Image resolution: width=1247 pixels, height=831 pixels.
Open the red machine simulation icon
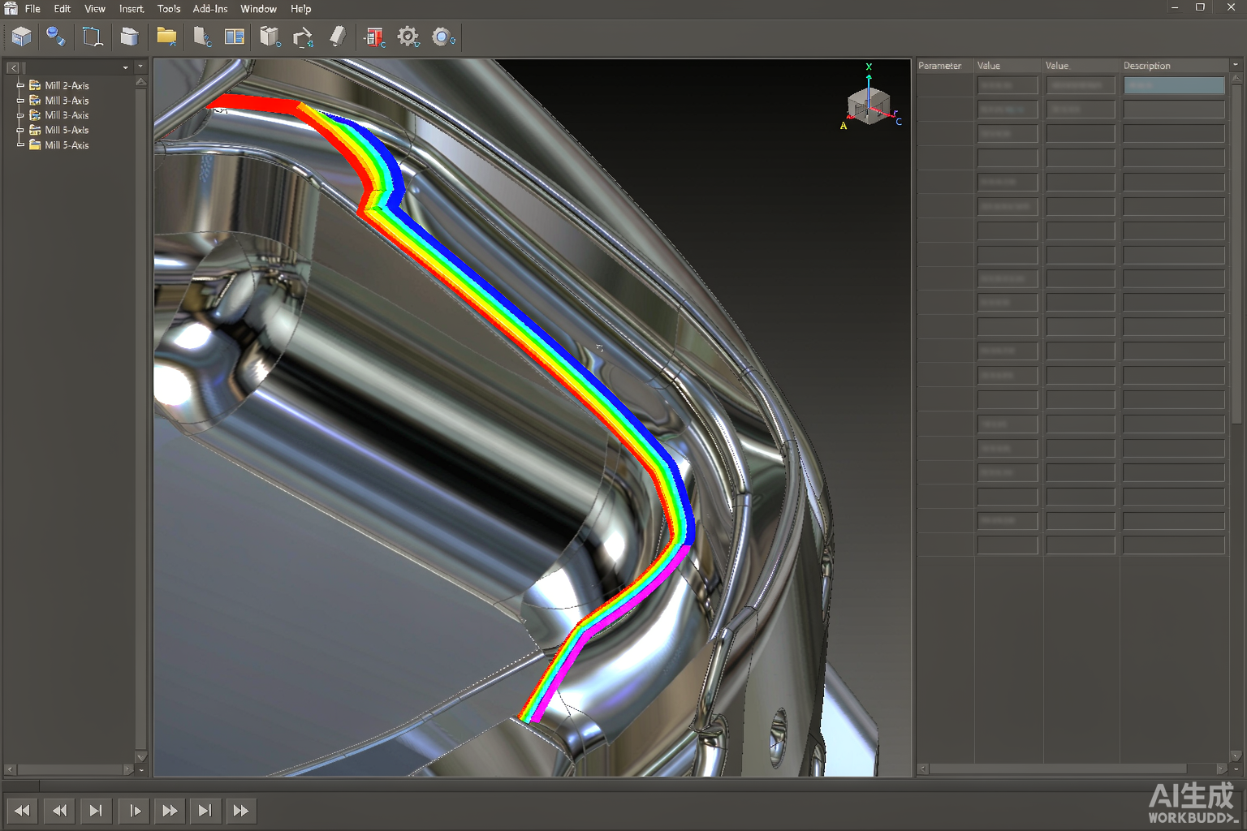374,37
